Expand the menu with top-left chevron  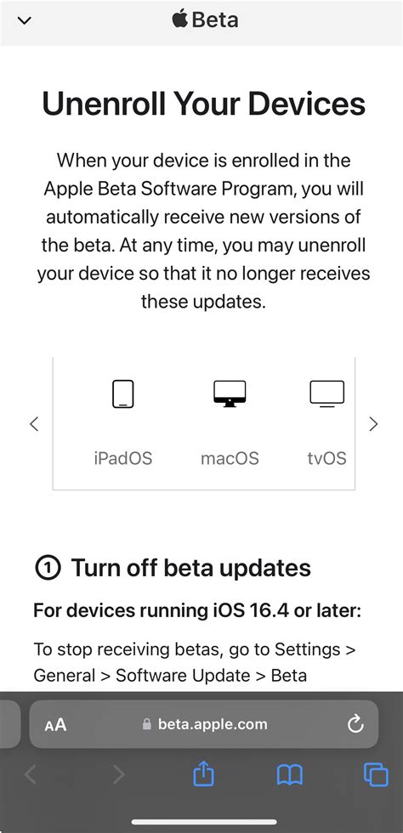(x=25, y=20)
